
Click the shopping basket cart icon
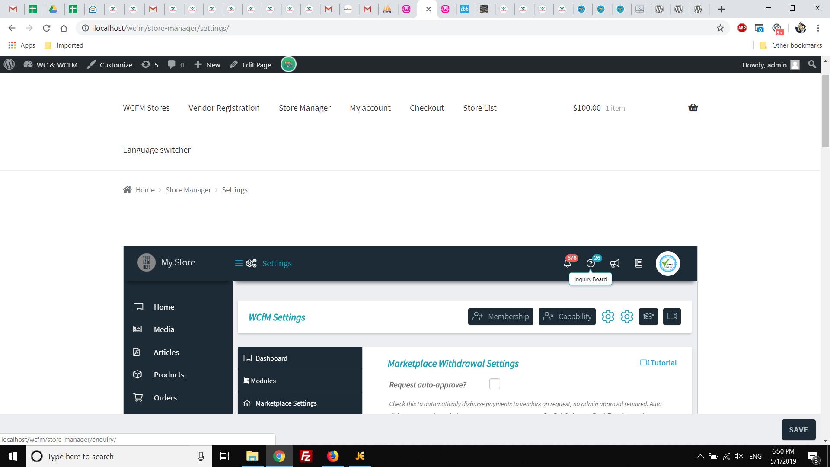(x=693, y=108)
